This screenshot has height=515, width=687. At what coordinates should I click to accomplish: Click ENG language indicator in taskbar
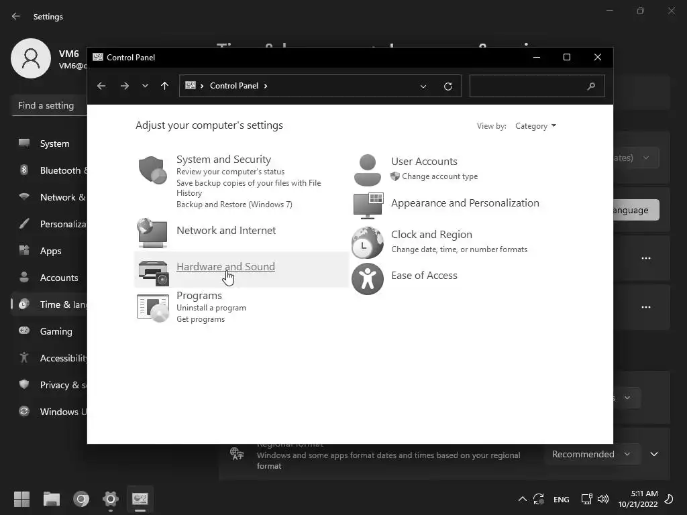[562, 499]
